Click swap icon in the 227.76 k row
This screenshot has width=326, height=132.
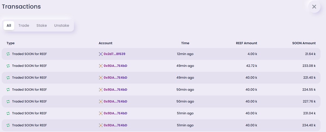[x=8, y=101]
